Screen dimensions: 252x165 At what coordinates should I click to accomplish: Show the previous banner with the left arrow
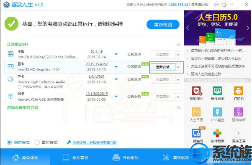click(188, 28)
